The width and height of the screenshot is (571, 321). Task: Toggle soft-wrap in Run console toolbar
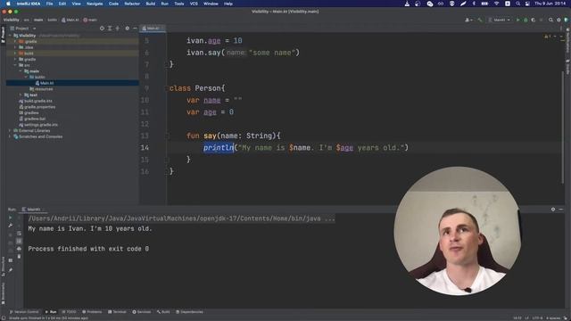point(19,234)
